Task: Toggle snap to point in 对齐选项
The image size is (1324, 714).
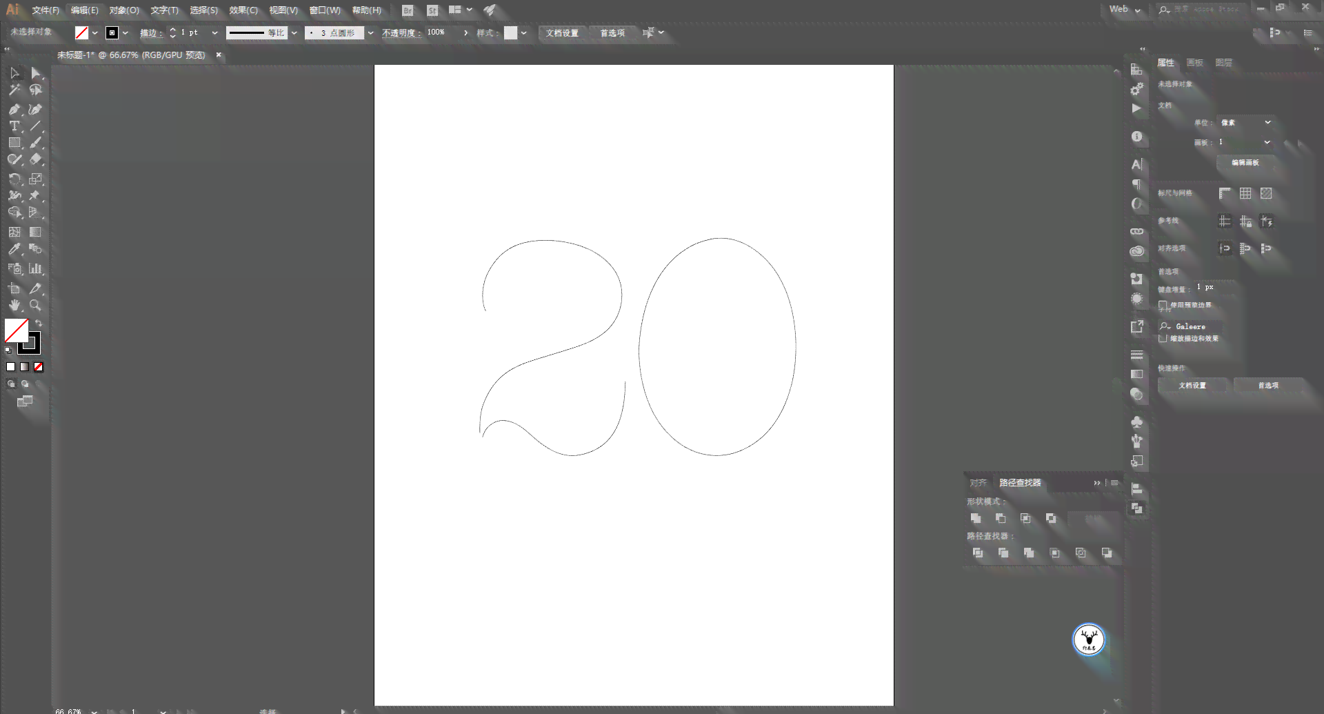Action: 1225,248
